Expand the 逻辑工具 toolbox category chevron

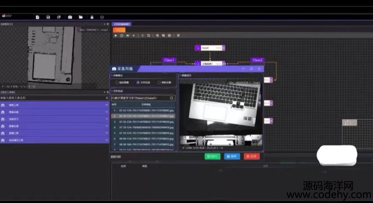coord(107,133)
